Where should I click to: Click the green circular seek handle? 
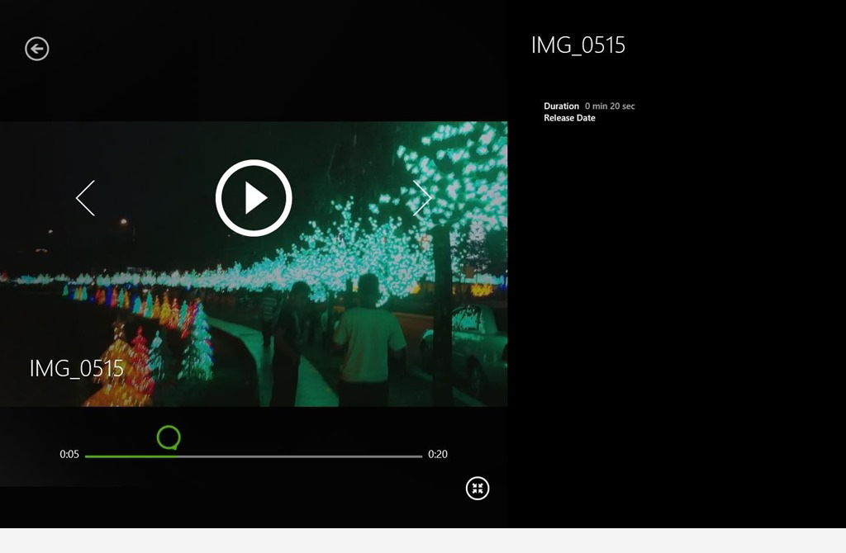pyautogui.click(x=169, y=437)
